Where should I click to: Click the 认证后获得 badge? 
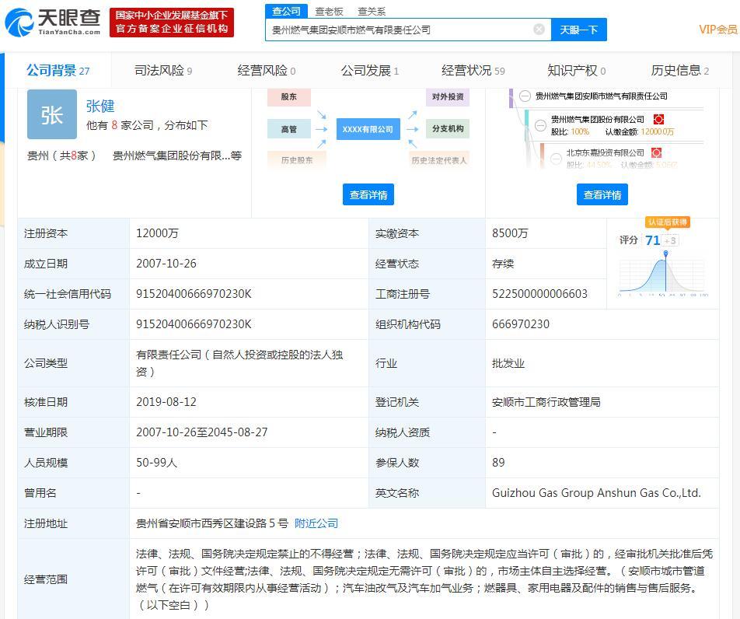click(x=668, y=222)
